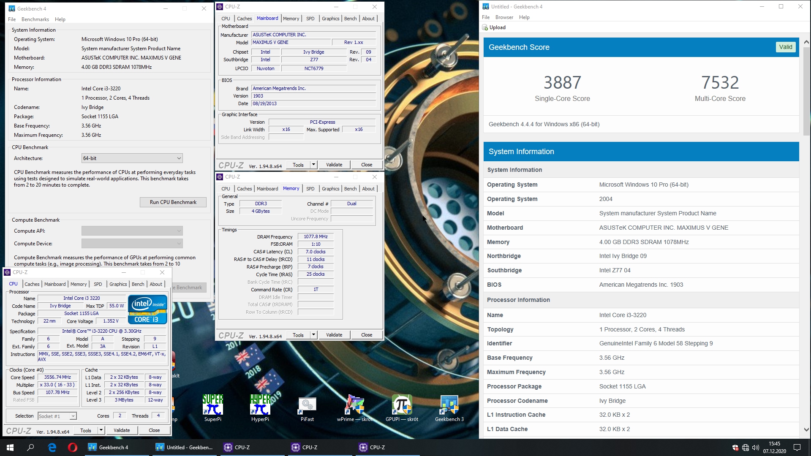The image size is (811, 456).
Task: Click Core Speed value 3556.74 MHz
Action: tap(57, 377)
